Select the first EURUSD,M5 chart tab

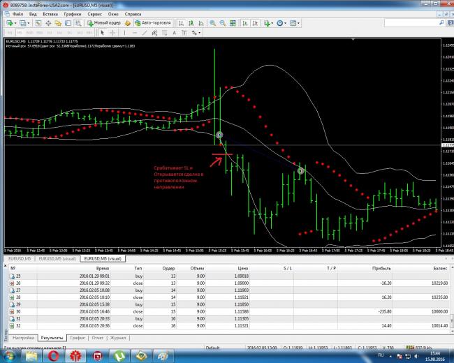coord(17,258)
